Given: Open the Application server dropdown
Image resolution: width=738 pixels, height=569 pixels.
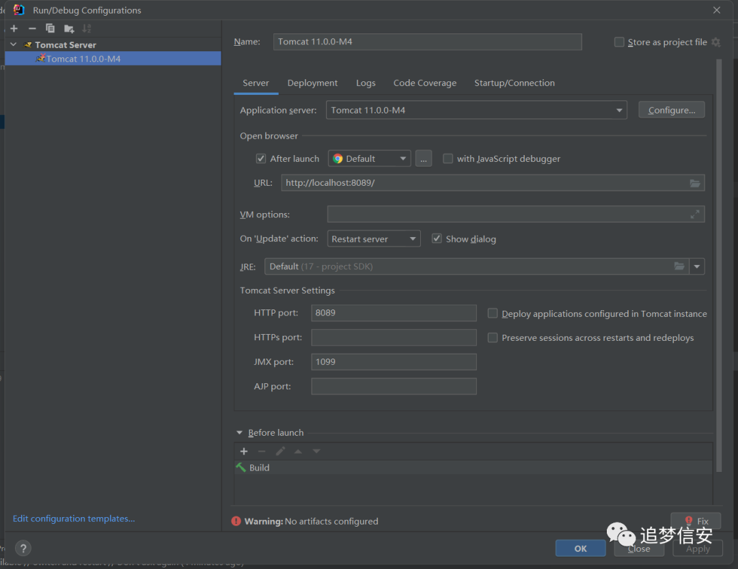Looking at the screenshot, I should pos(476,110).
